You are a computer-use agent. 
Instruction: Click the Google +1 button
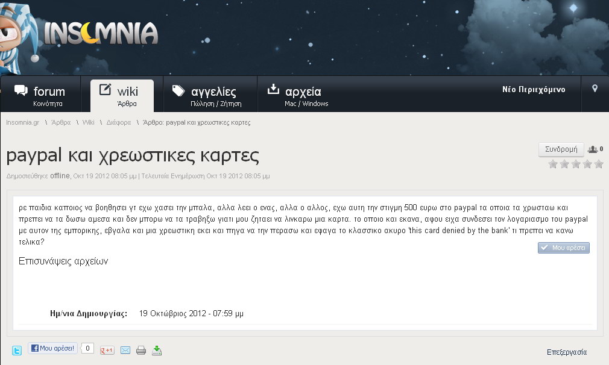pos(107,351)
